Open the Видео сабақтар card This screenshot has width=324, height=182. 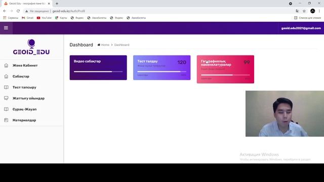click(98, 67)
